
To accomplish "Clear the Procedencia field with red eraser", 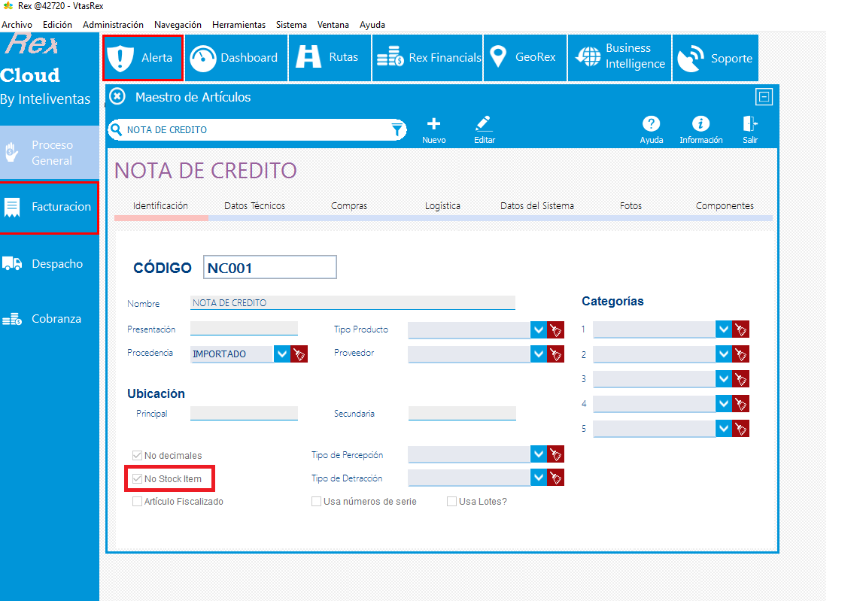I will coord(299,354).
